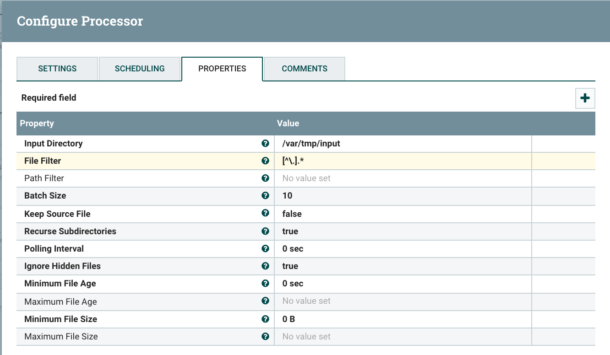The image size is (610, 355).
Task: Open Keep Source File value dropdown
Action: click(403, 214)
